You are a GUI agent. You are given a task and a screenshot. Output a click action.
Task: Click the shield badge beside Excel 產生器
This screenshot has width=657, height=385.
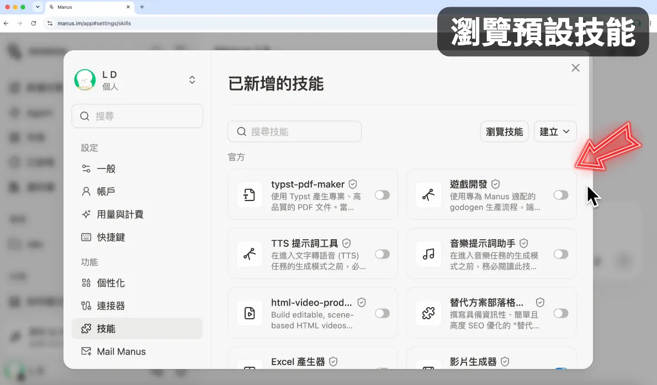(x=333, y=361)
